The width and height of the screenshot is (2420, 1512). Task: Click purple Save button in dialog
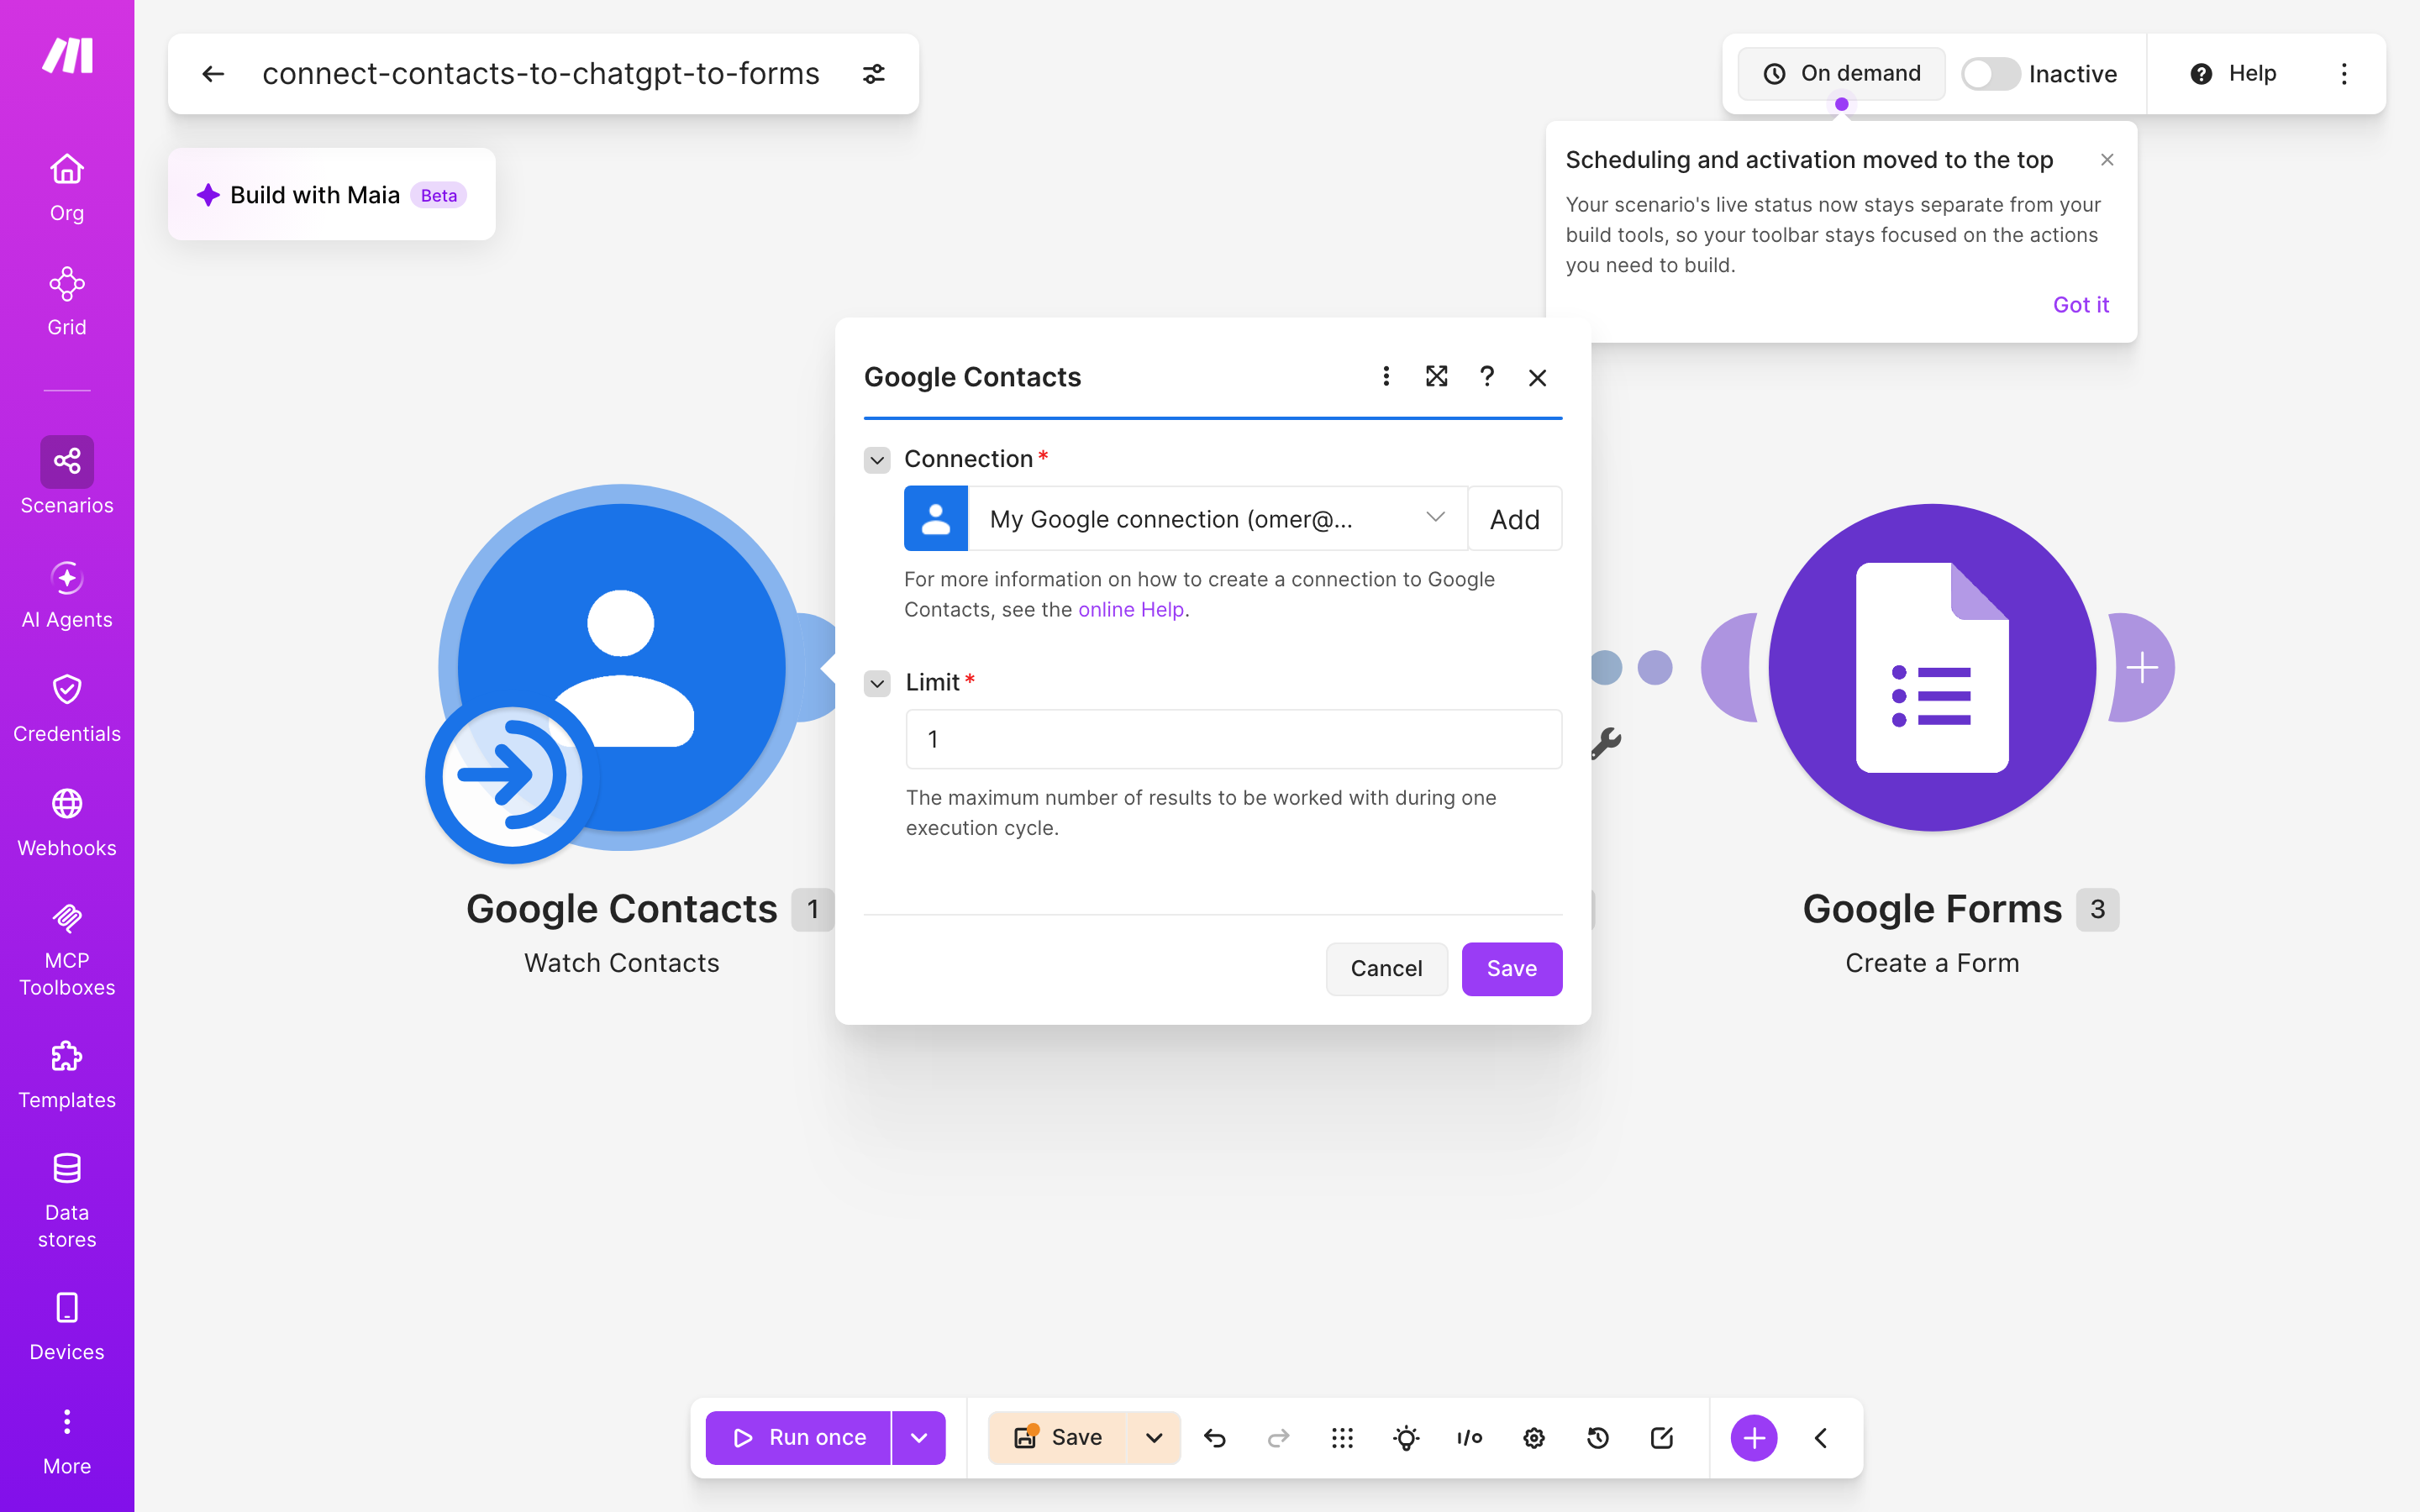(x=1512, y=968)
